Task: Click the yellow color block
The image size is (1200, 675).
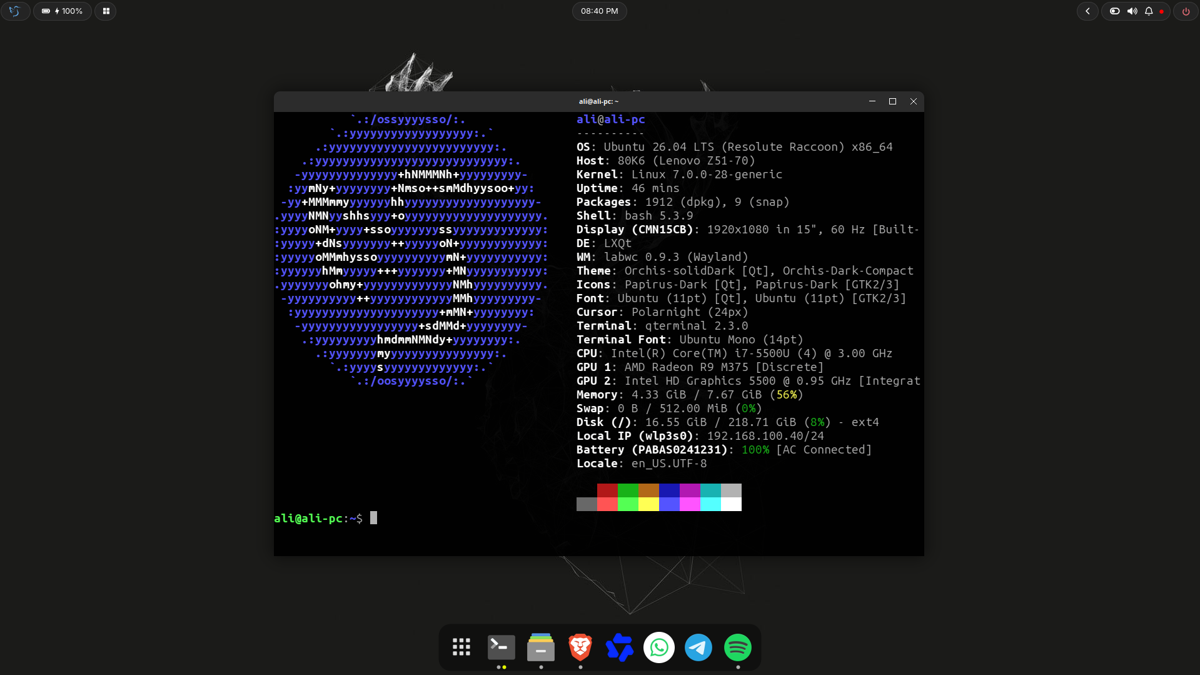Action: pyautogui.click(x=648, y=504)
